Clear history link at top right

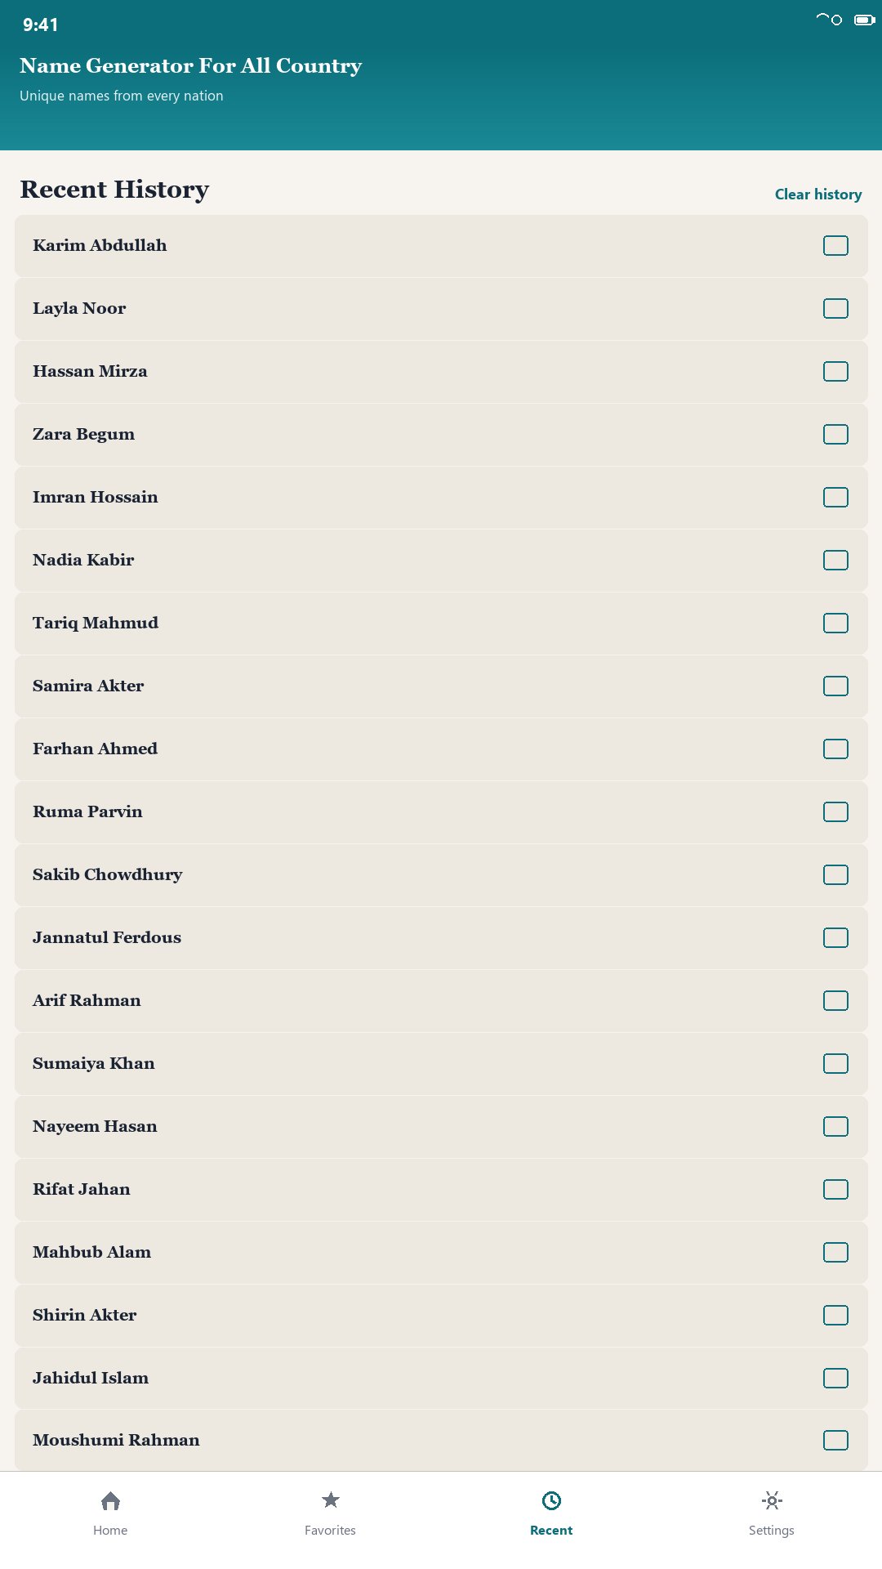pos(818,194)
